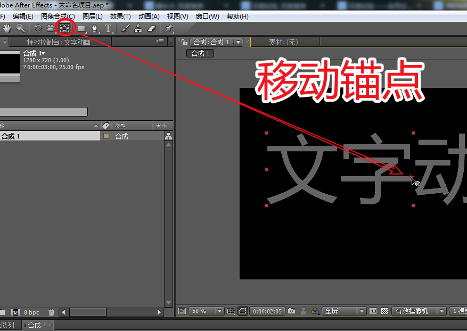Click the project search field
The height and width of the screenshot is (331, 467).
[44, 112]
